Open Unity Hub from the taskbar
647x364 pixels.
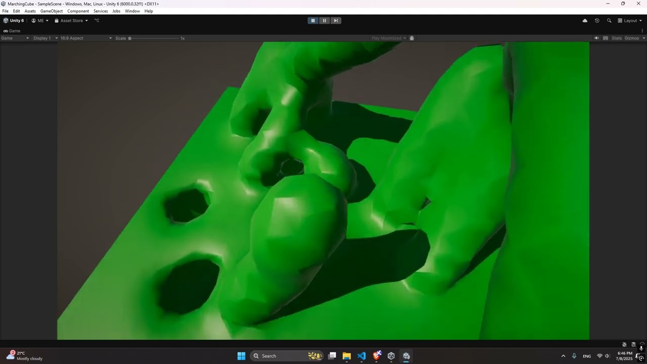[391, 356]
